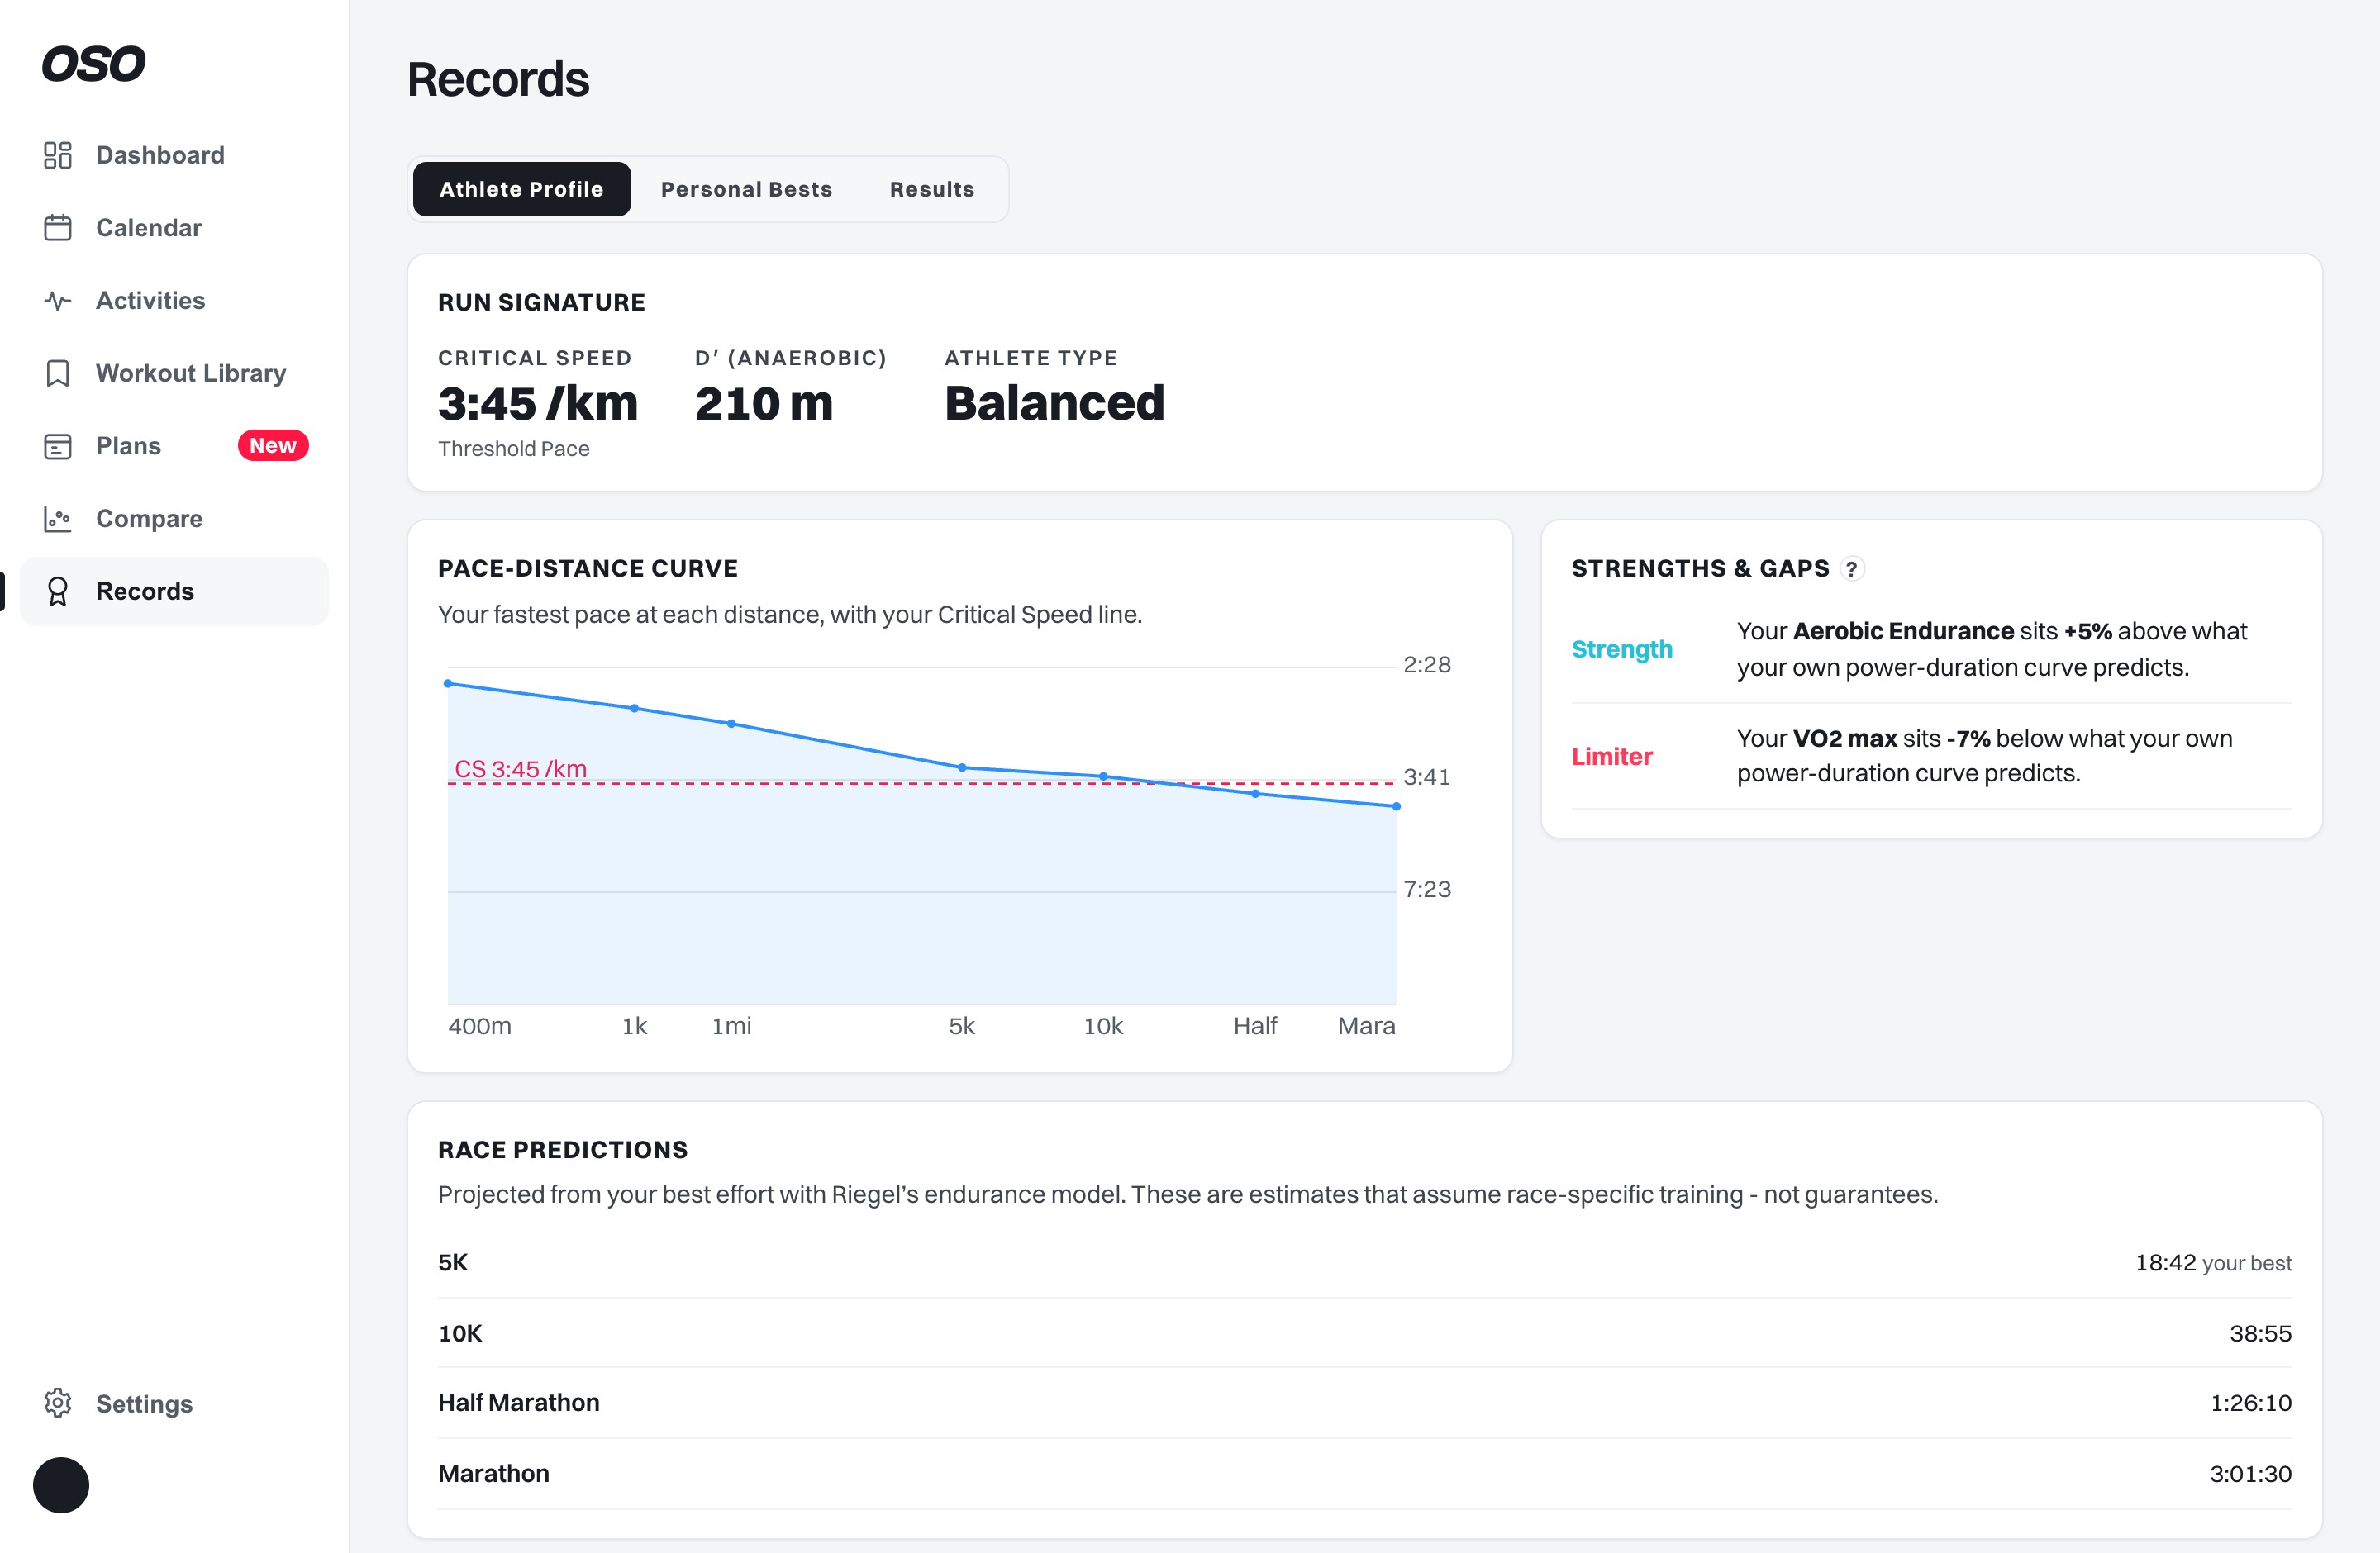Switch to the Personal Bests tab
The width and height of the screenshot is (2380, 1553).
pos(747,189)
